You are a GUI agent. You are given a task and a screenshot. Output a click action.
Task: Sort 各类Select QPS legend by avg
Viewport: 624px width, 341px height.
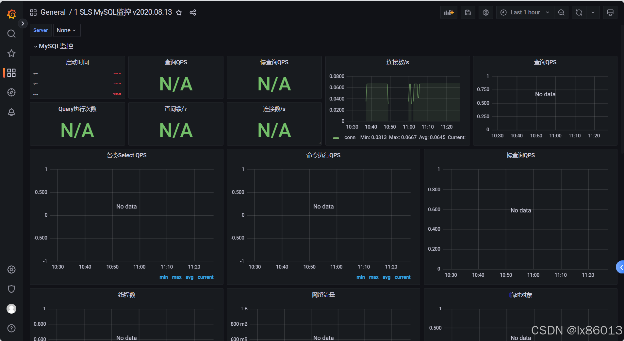coord(189,277)
